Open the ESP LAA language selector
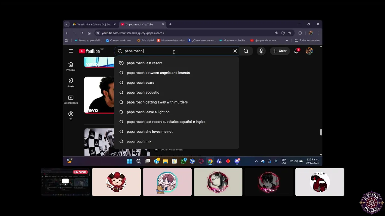Screen dimensions: 385x216 point(284,161)
